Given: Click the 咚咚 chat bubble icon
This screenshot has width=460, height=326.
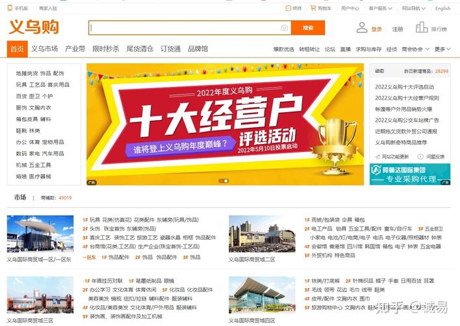Looking at the screenshot, I should pyautogui.click(x=288, y=8).
